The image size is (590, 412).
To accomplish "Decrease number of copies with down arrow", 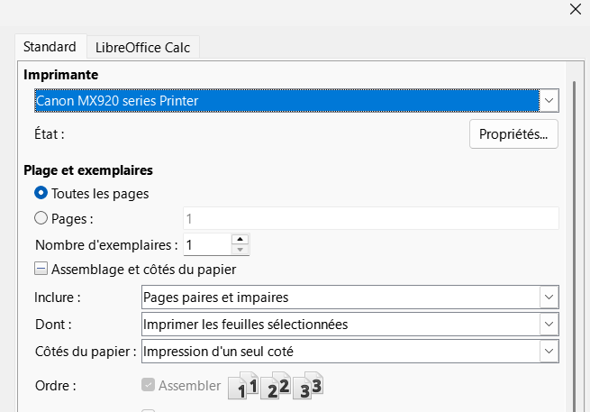I will [240, 249].
